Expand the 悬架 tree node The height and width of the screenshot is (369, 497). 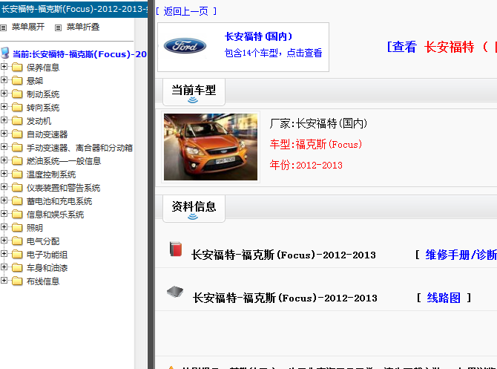[4, 80]
